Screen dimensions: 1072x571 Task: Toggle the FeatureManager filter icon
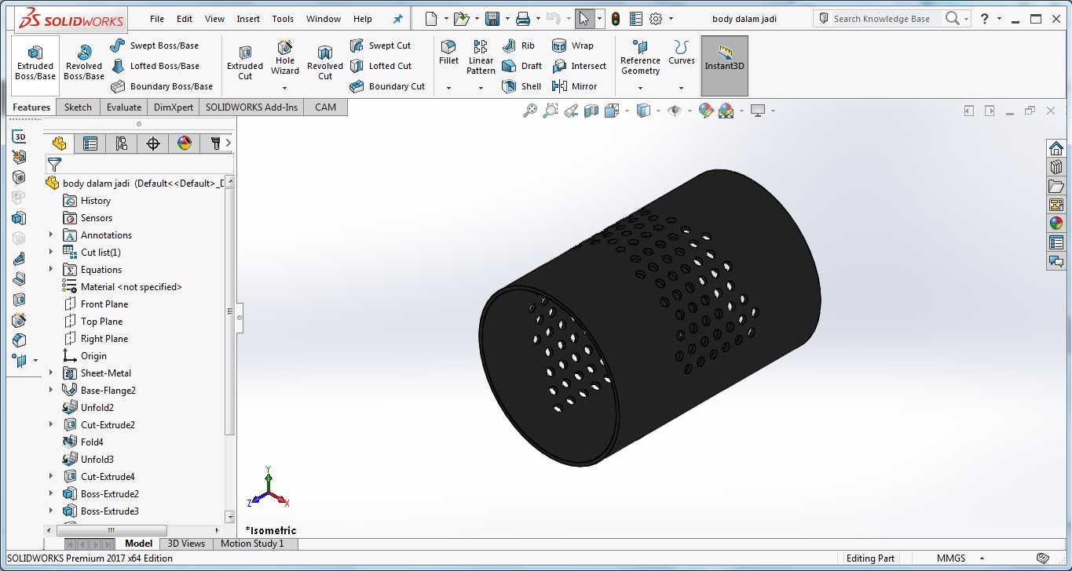54,164
